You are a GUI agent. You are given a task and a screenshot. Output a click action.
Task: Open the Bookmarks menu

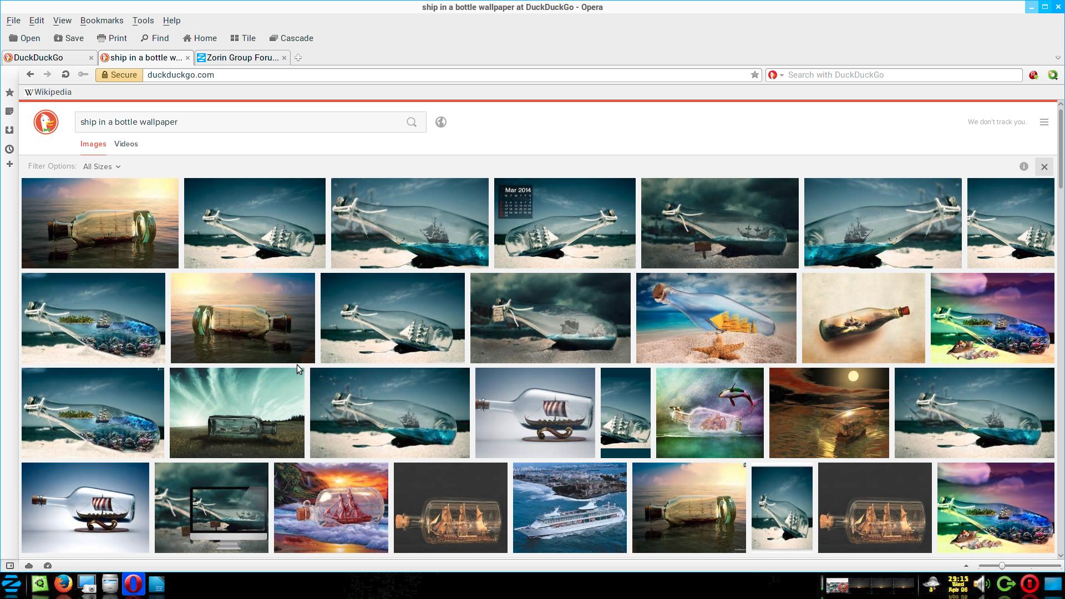click(x=102, y=21)
